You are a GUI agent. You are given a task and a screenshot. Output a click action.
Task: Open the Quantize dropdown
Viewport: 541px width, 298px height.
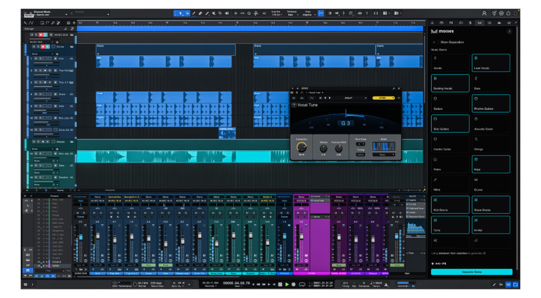(276, 13)
